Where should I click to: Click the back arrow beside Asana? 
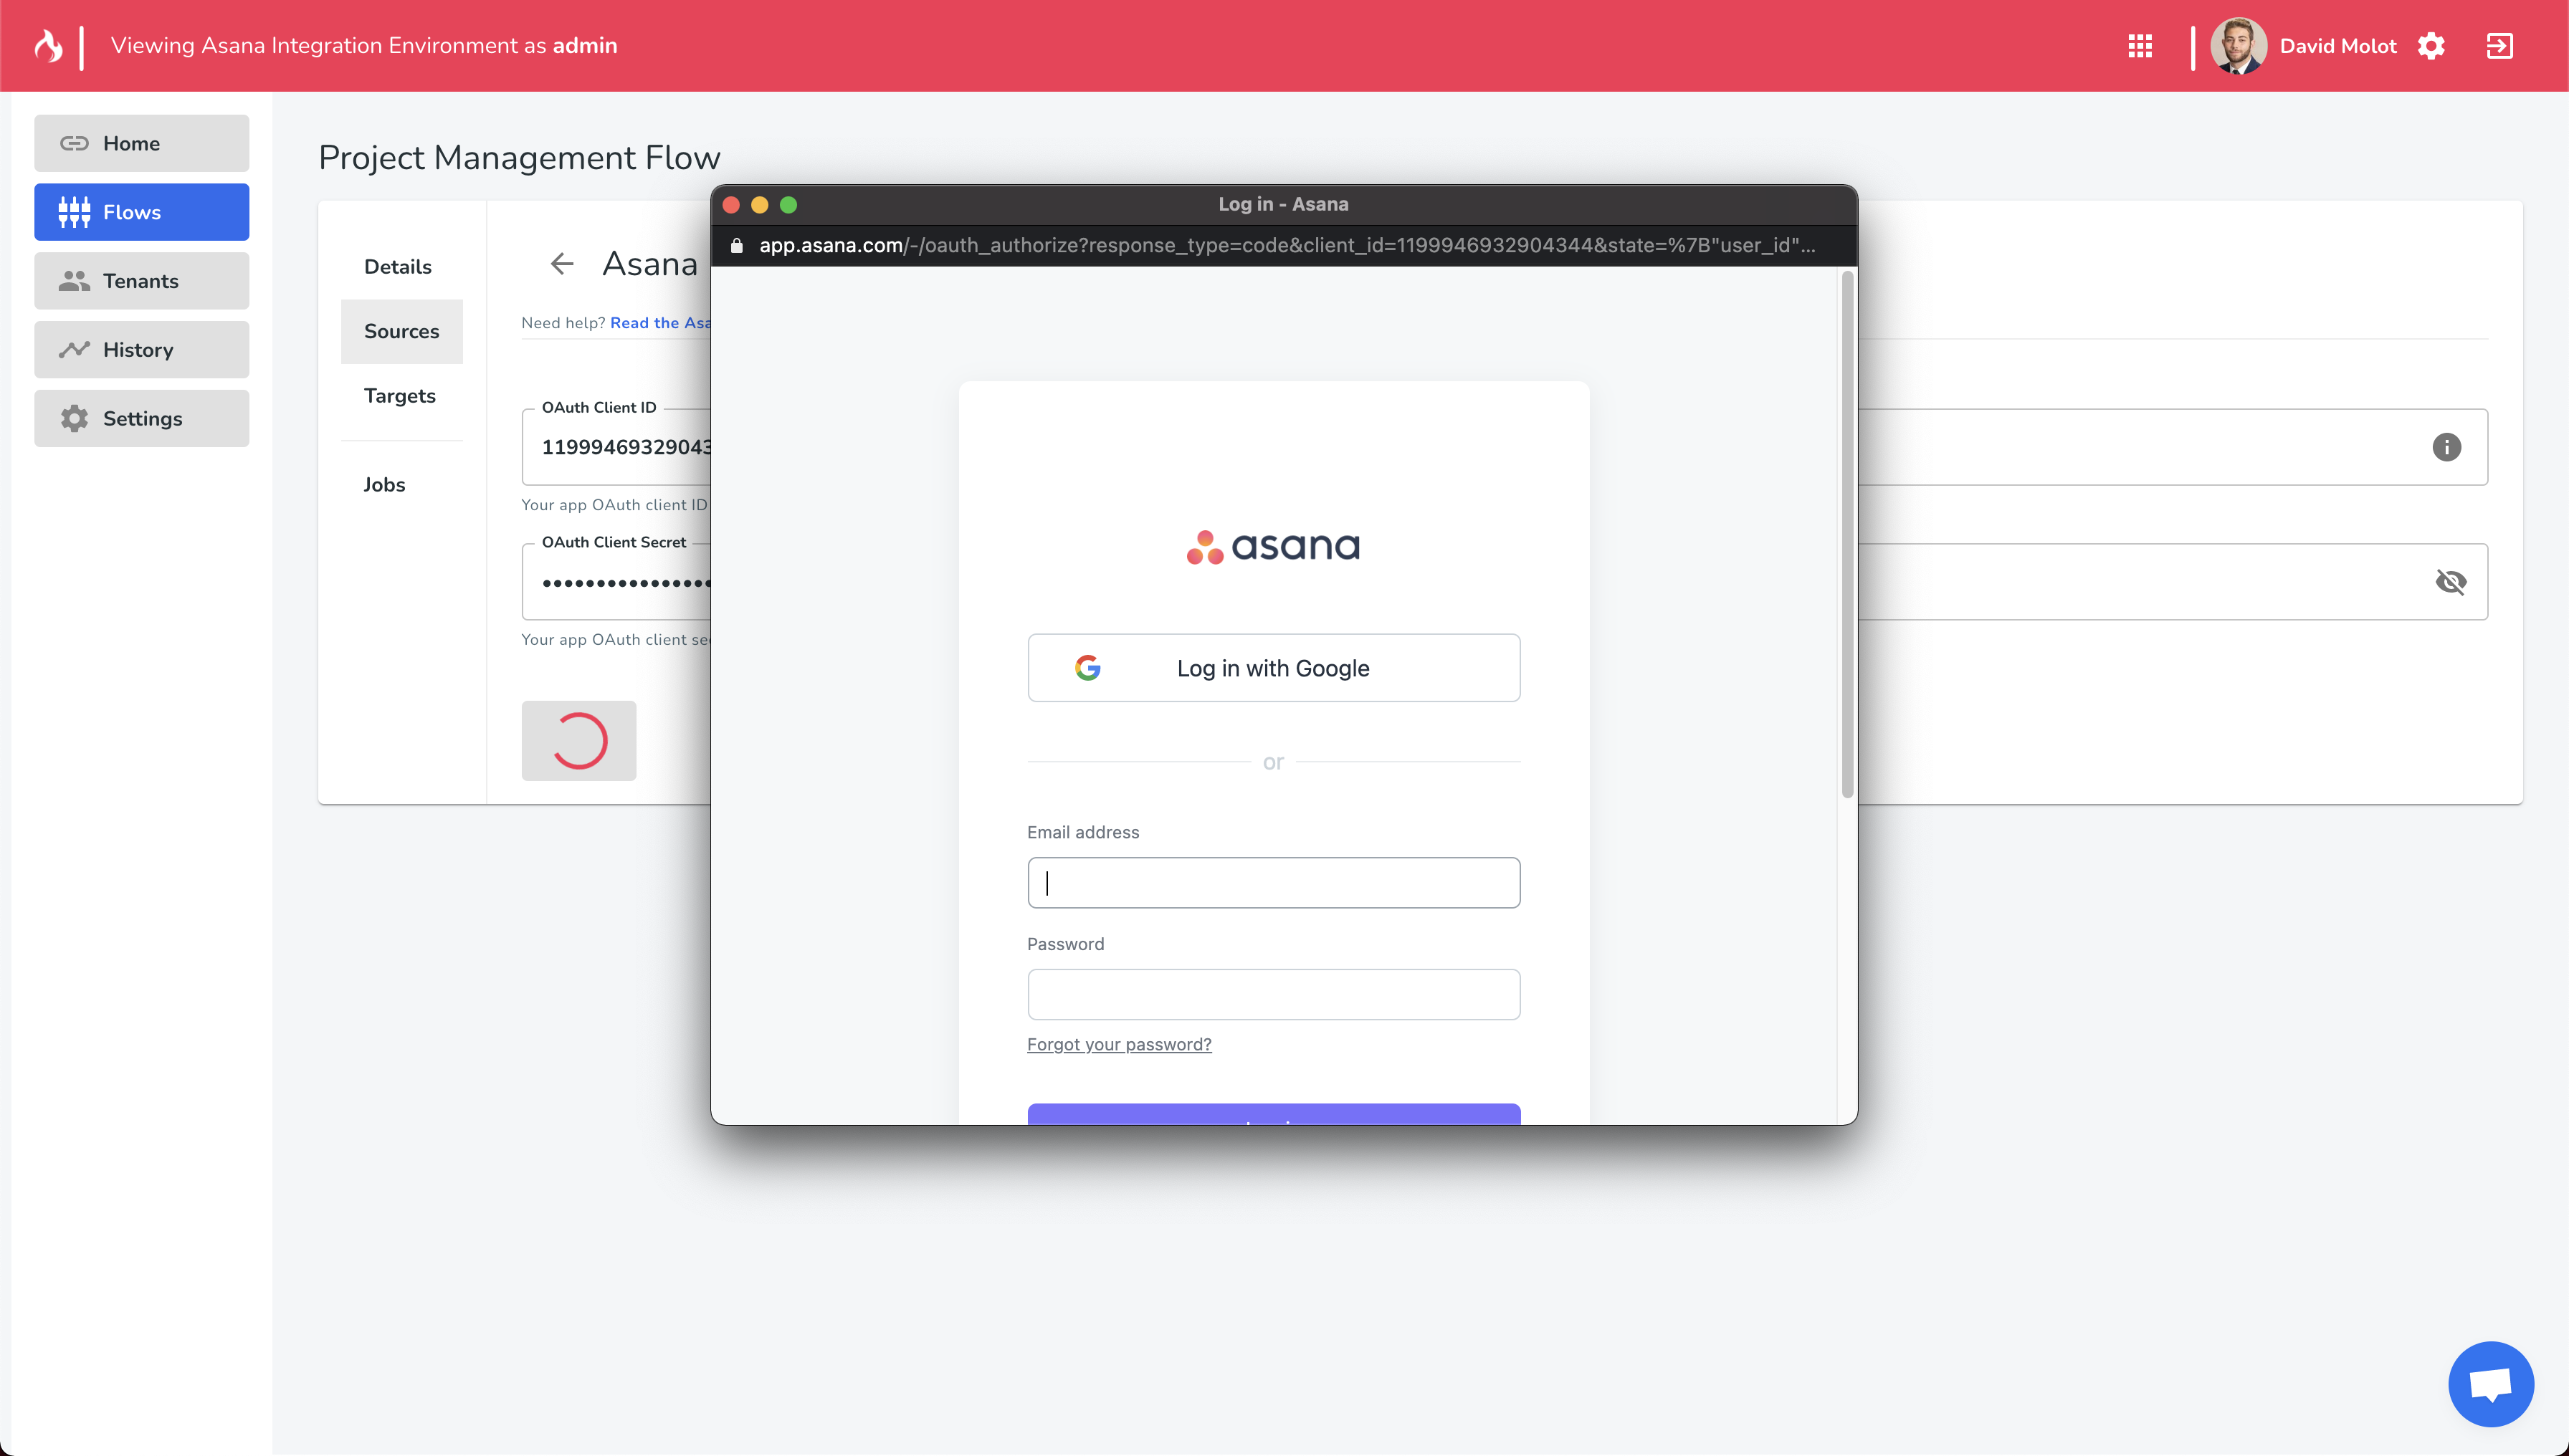tap(562, 264)
